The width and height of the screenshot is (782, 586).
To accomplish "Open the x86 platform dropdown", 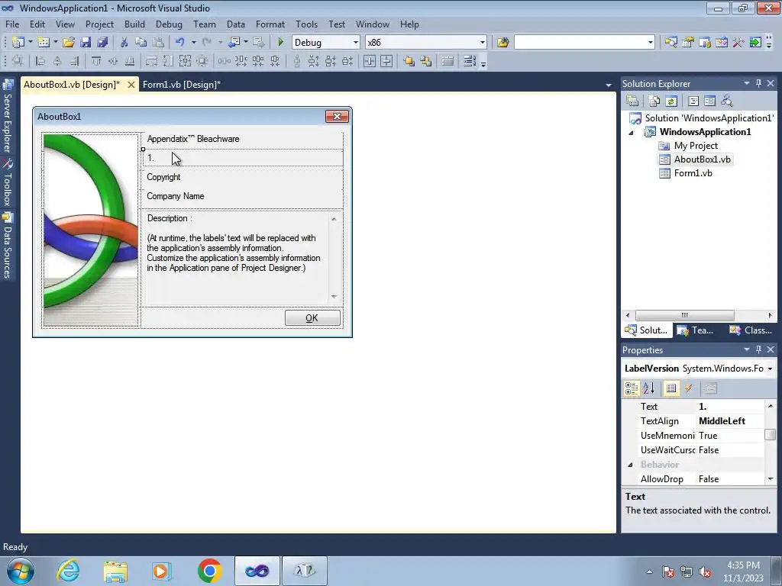I will click(x=483, y=43).
